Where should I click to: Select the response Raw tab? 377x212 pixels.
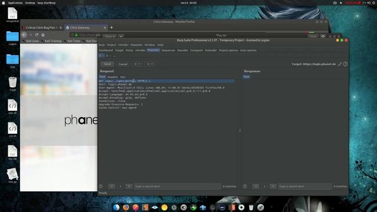coord(246,77)
